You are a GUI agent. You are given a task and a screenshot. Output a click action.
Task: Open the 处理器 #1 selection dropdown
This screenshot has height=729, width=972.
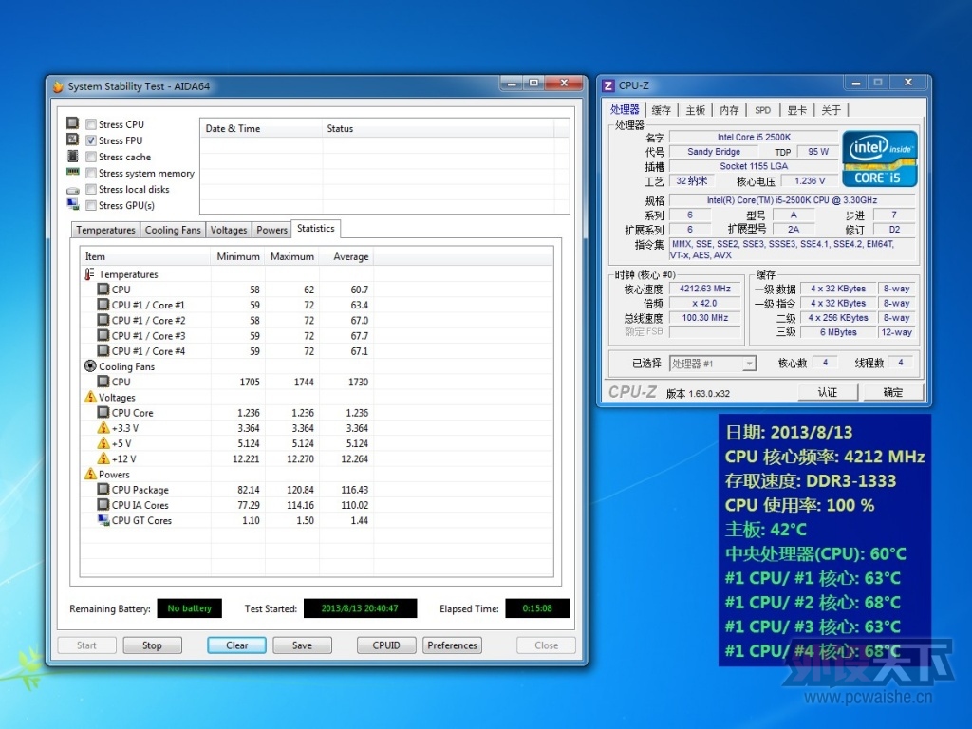point(713,364)
